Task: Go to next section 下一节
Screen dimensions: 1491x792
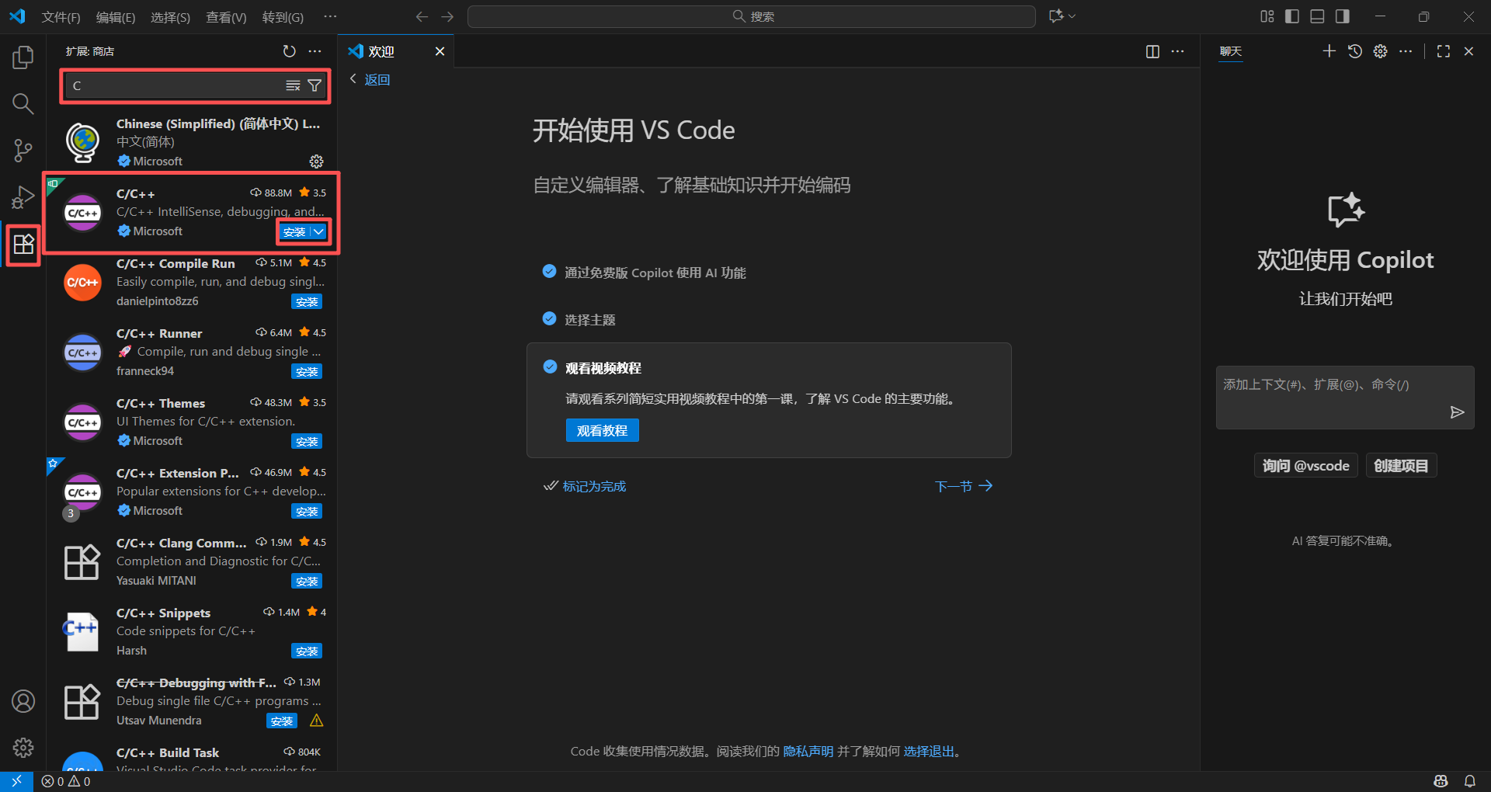Action: point(963,486)
